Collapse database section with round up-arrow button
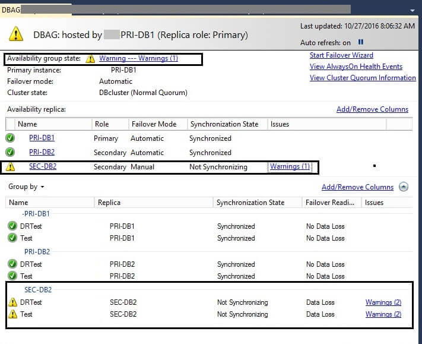The width and height of the screenshot is (422, 344). [404, 187]
